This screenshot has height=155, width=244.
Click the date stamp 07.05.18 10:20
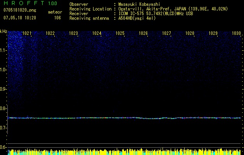(x=19, y=17)
